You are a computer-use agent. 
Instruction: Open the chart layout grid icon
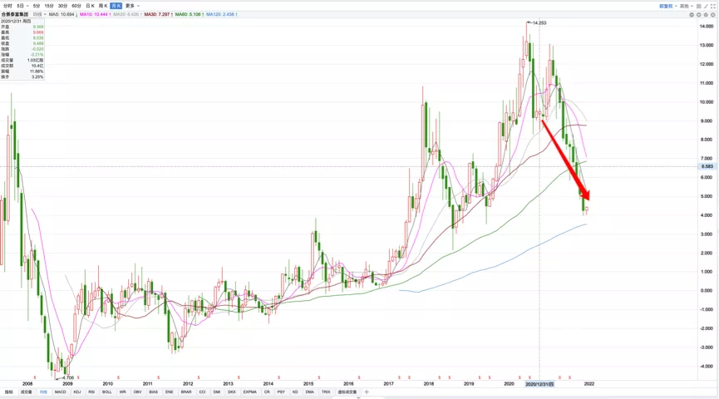click(699, 6)
